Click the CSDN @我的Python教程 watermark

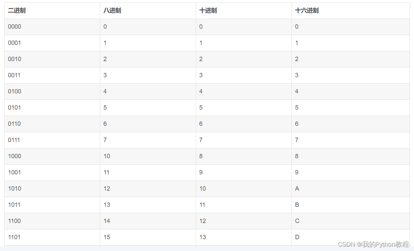(374, 244)
